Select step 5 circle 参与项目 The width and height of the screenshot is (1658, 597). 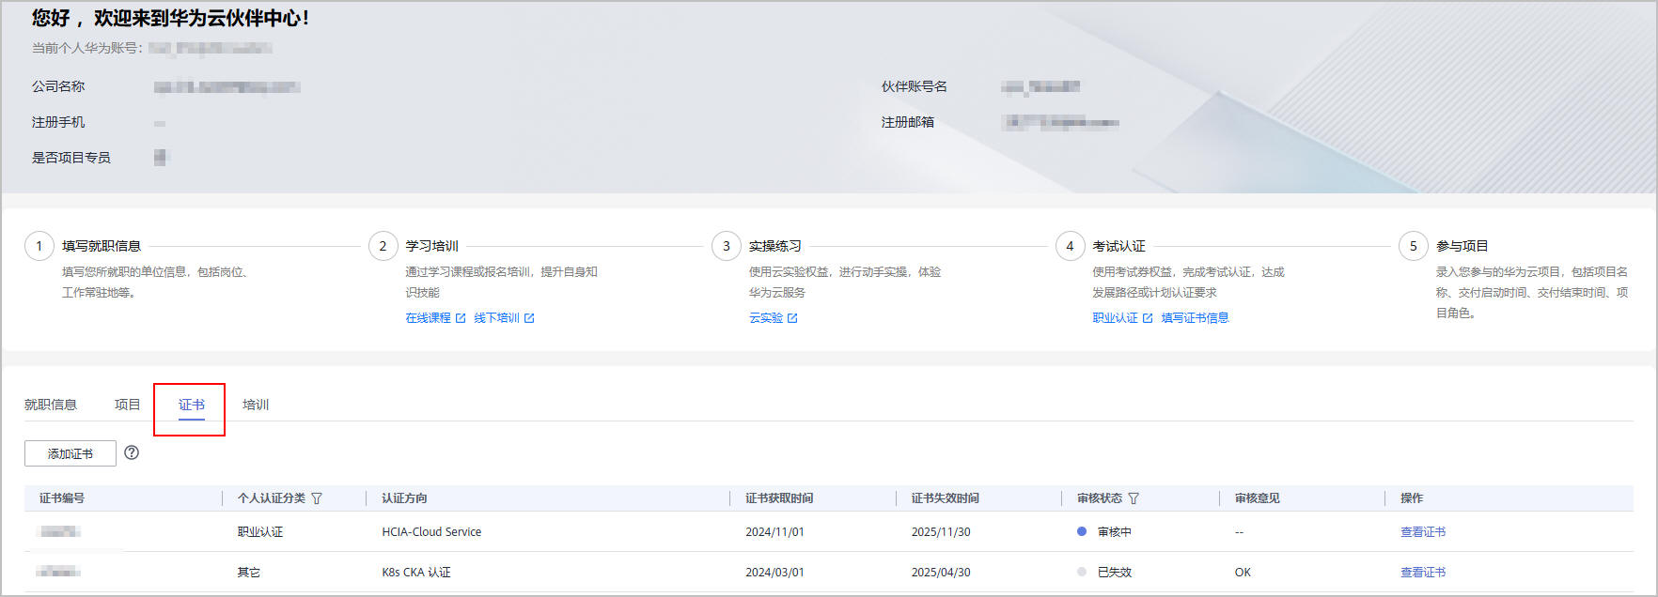[x=1413, y=246]
